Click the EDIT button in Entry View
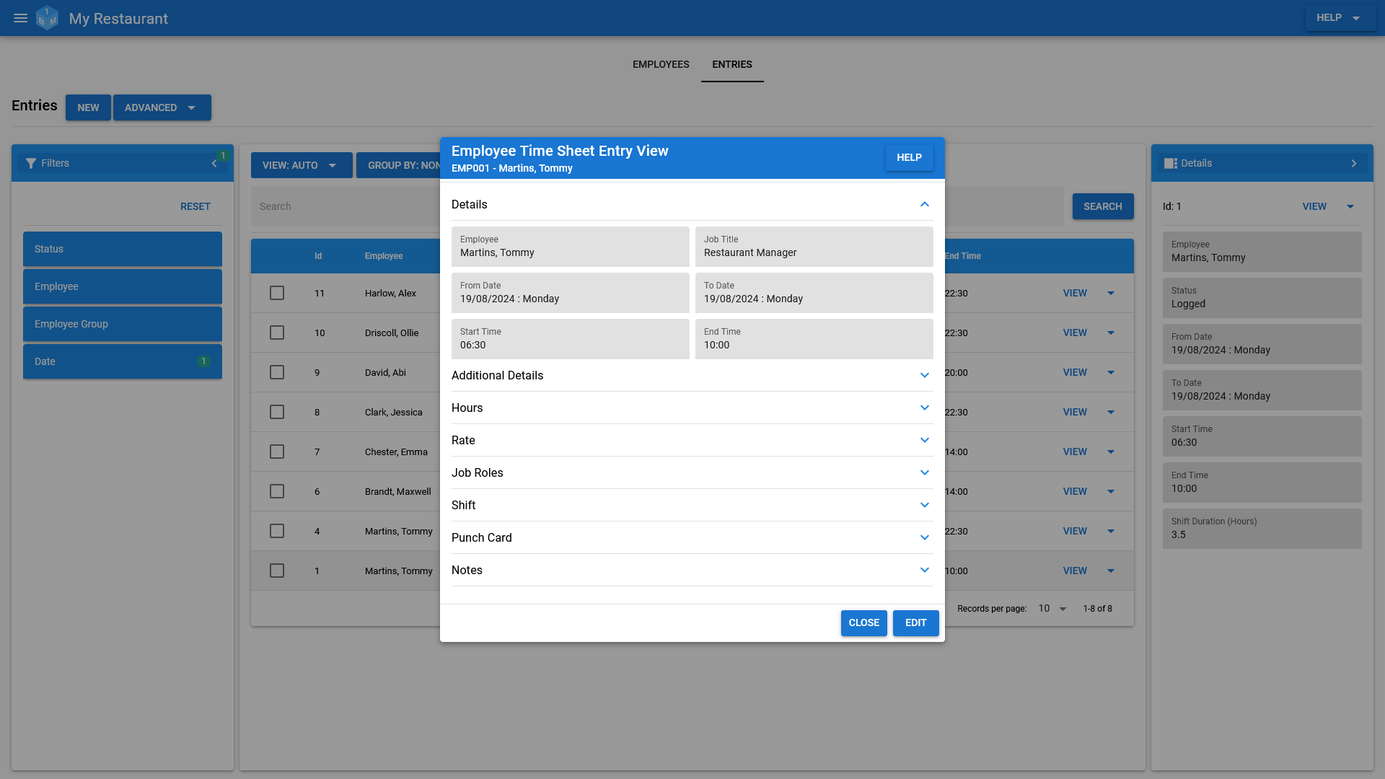This screenshot has height=779, width=1385. [915, 623]
